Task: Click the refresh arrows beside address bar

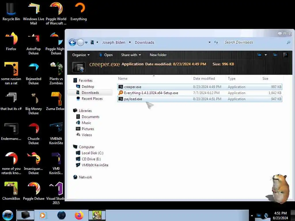Action: (x=216, y=42)
